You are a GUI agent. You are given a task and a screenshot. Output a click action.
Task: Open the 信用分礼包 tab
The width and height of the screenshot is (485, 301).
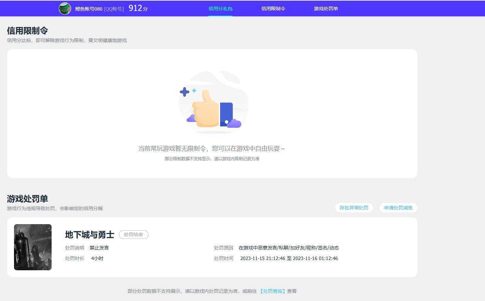coord(220,9)
